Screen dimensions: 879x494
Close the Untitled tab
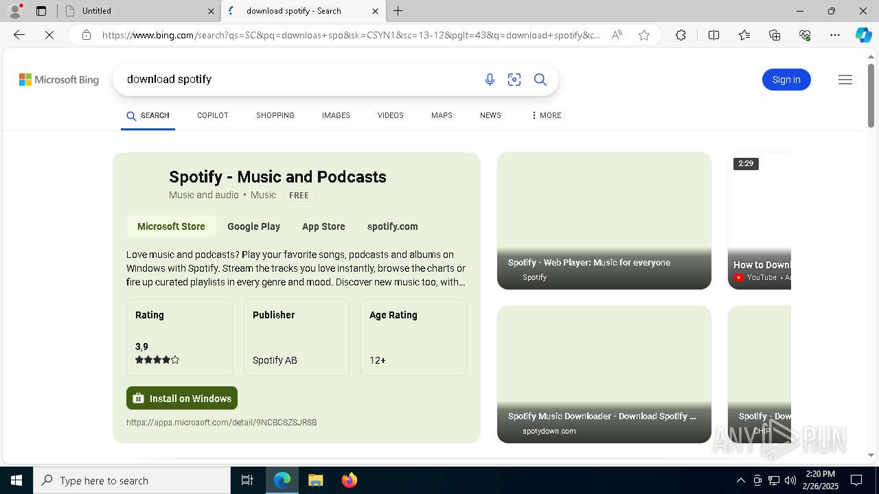coord(211,11)
